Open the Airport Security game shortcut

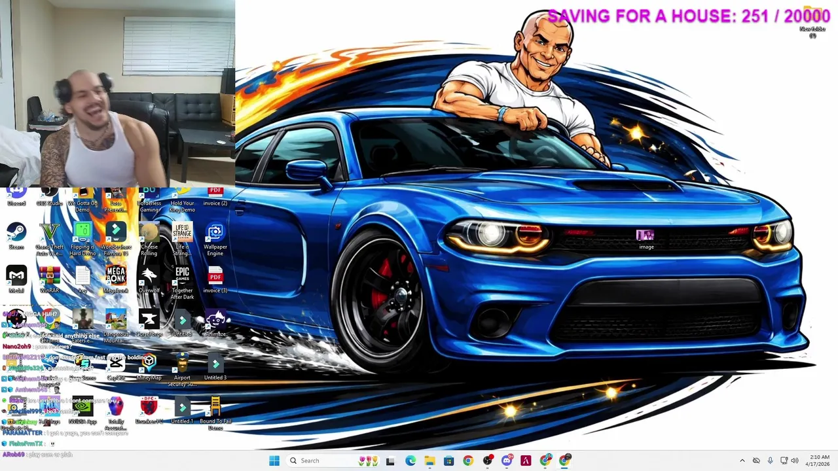[182, 370]
